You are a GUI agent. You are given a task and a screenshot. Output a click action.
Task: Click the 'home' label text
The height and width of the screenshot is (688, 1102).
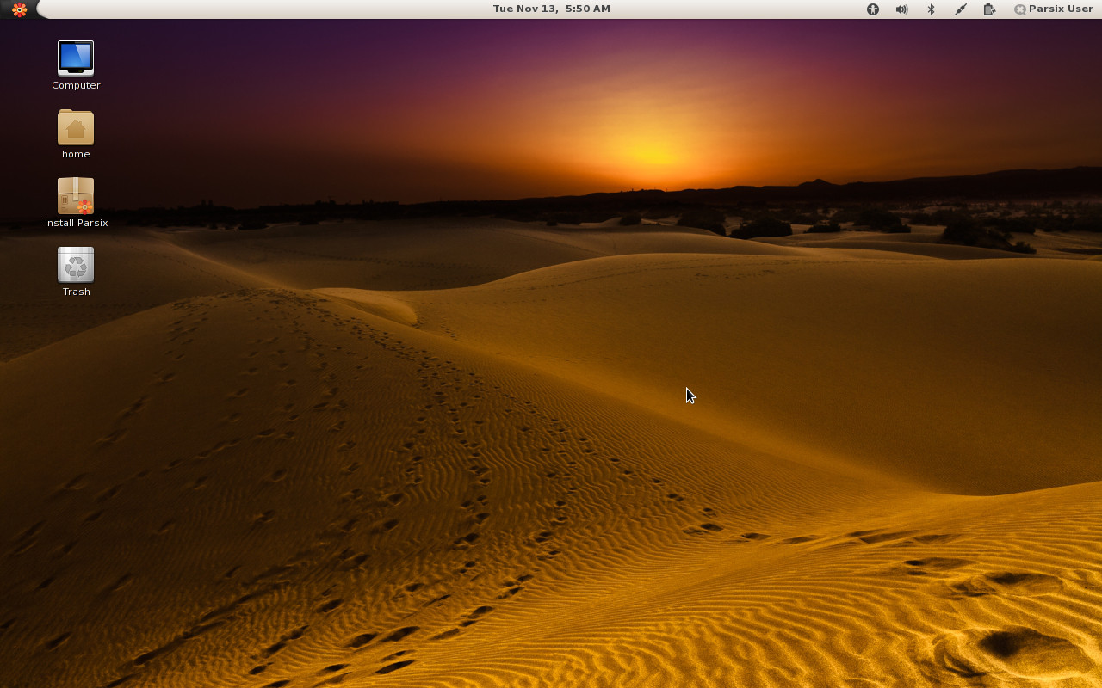pyautogui.click(x=76, y=154)
